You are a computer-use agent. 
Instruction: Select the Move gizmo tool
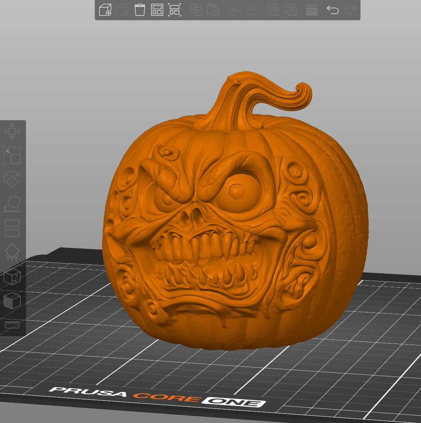coord(12,131)
